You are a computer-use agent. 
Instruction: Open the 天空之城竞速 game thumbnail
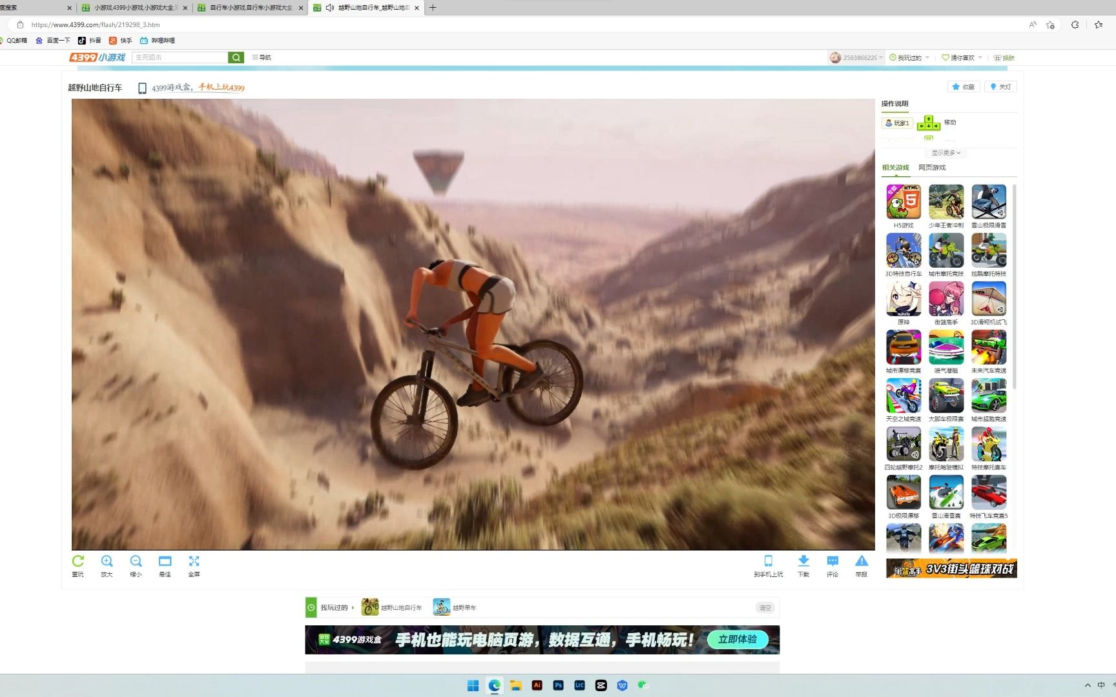(904, 395)
